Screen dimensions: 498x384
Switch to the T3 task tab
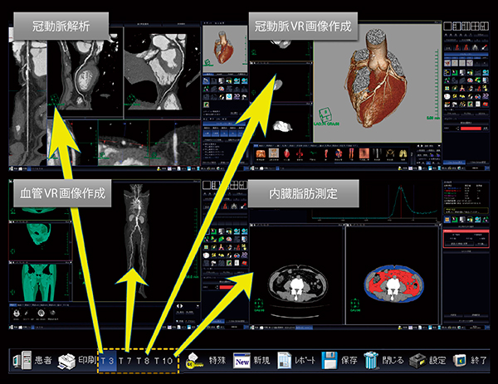[x=107, y=362]
